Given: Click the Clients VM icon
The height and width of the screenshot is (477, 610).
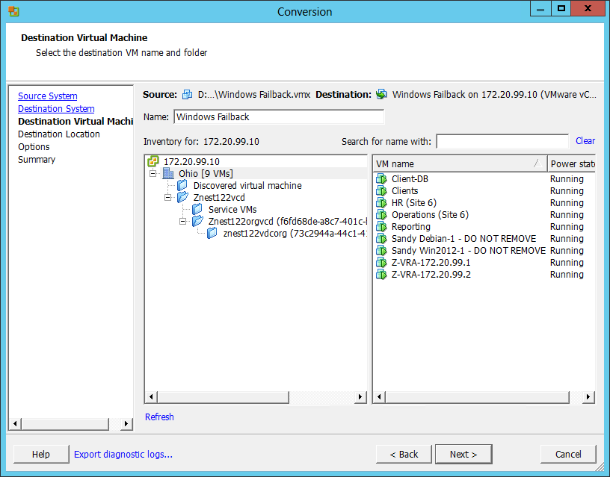Looking at the screenshot, I should pos(381,190).
